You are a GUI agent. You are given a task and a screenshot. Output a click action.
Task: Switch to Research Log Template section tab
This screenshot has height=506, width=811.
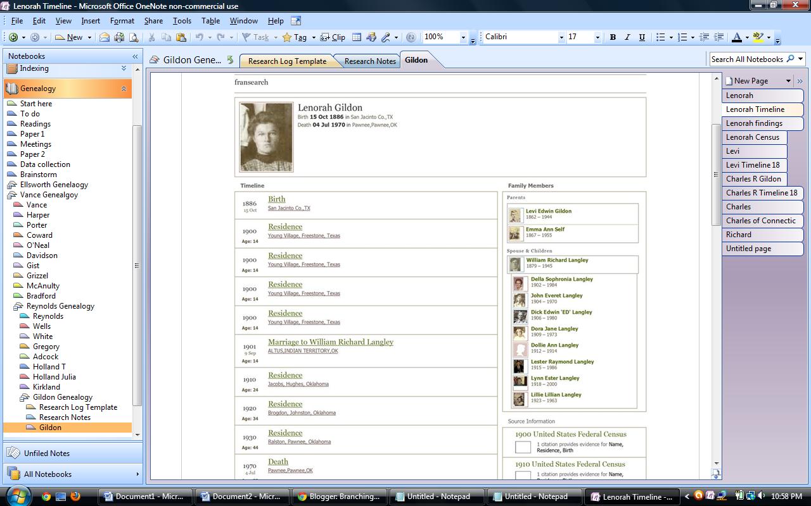pyautogui.click(x=287, y=61)
